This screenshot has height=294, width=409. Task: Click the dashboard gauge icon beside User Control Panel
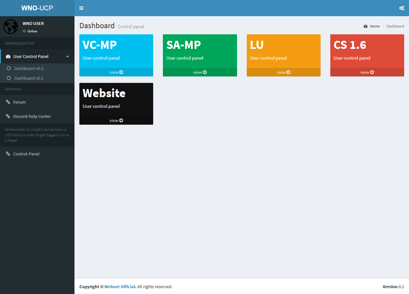pyautogui.click(x=8, y=56)
